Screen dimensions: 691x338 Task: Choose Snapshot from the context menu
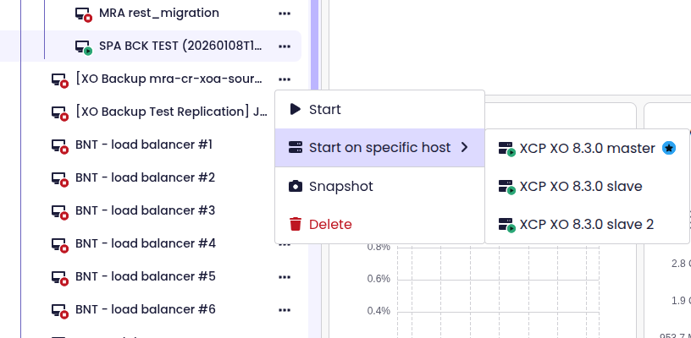tap(341, 187)
